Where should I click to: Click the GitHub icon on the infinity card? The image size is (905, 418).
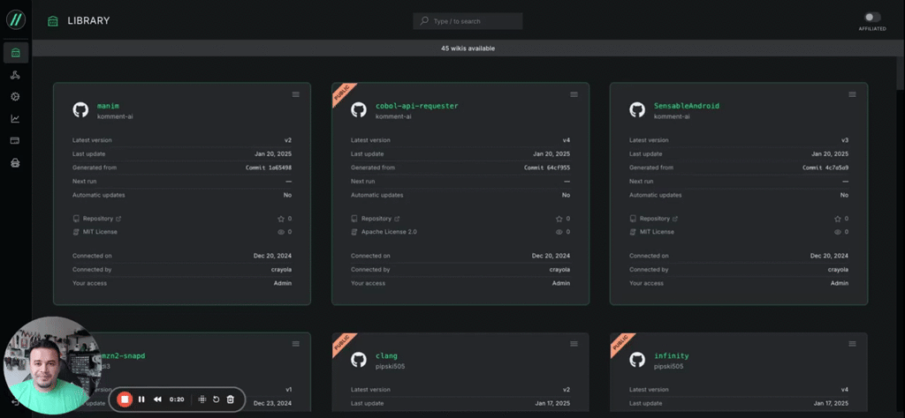tap(637, 360)
